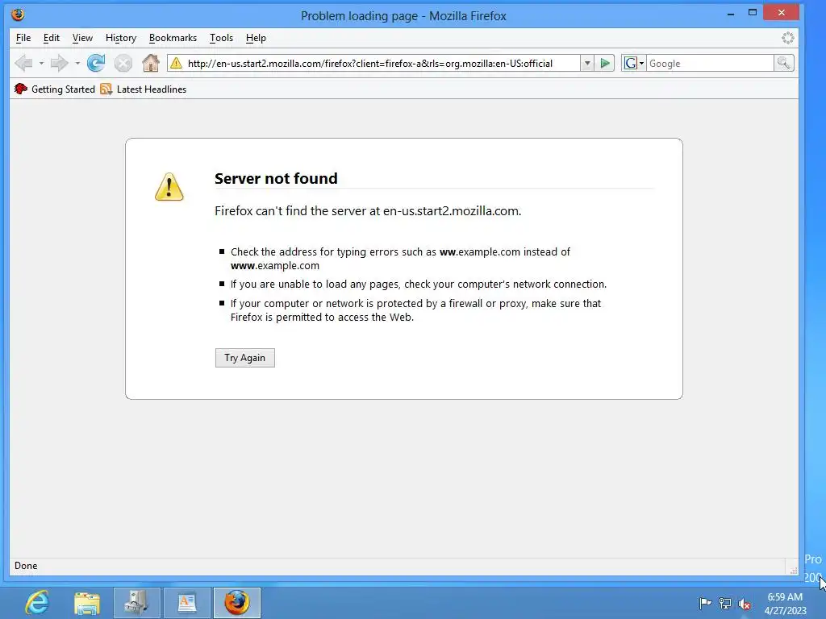Open the View menu
This screenshot has height=619, width=826.
[82, 38]
